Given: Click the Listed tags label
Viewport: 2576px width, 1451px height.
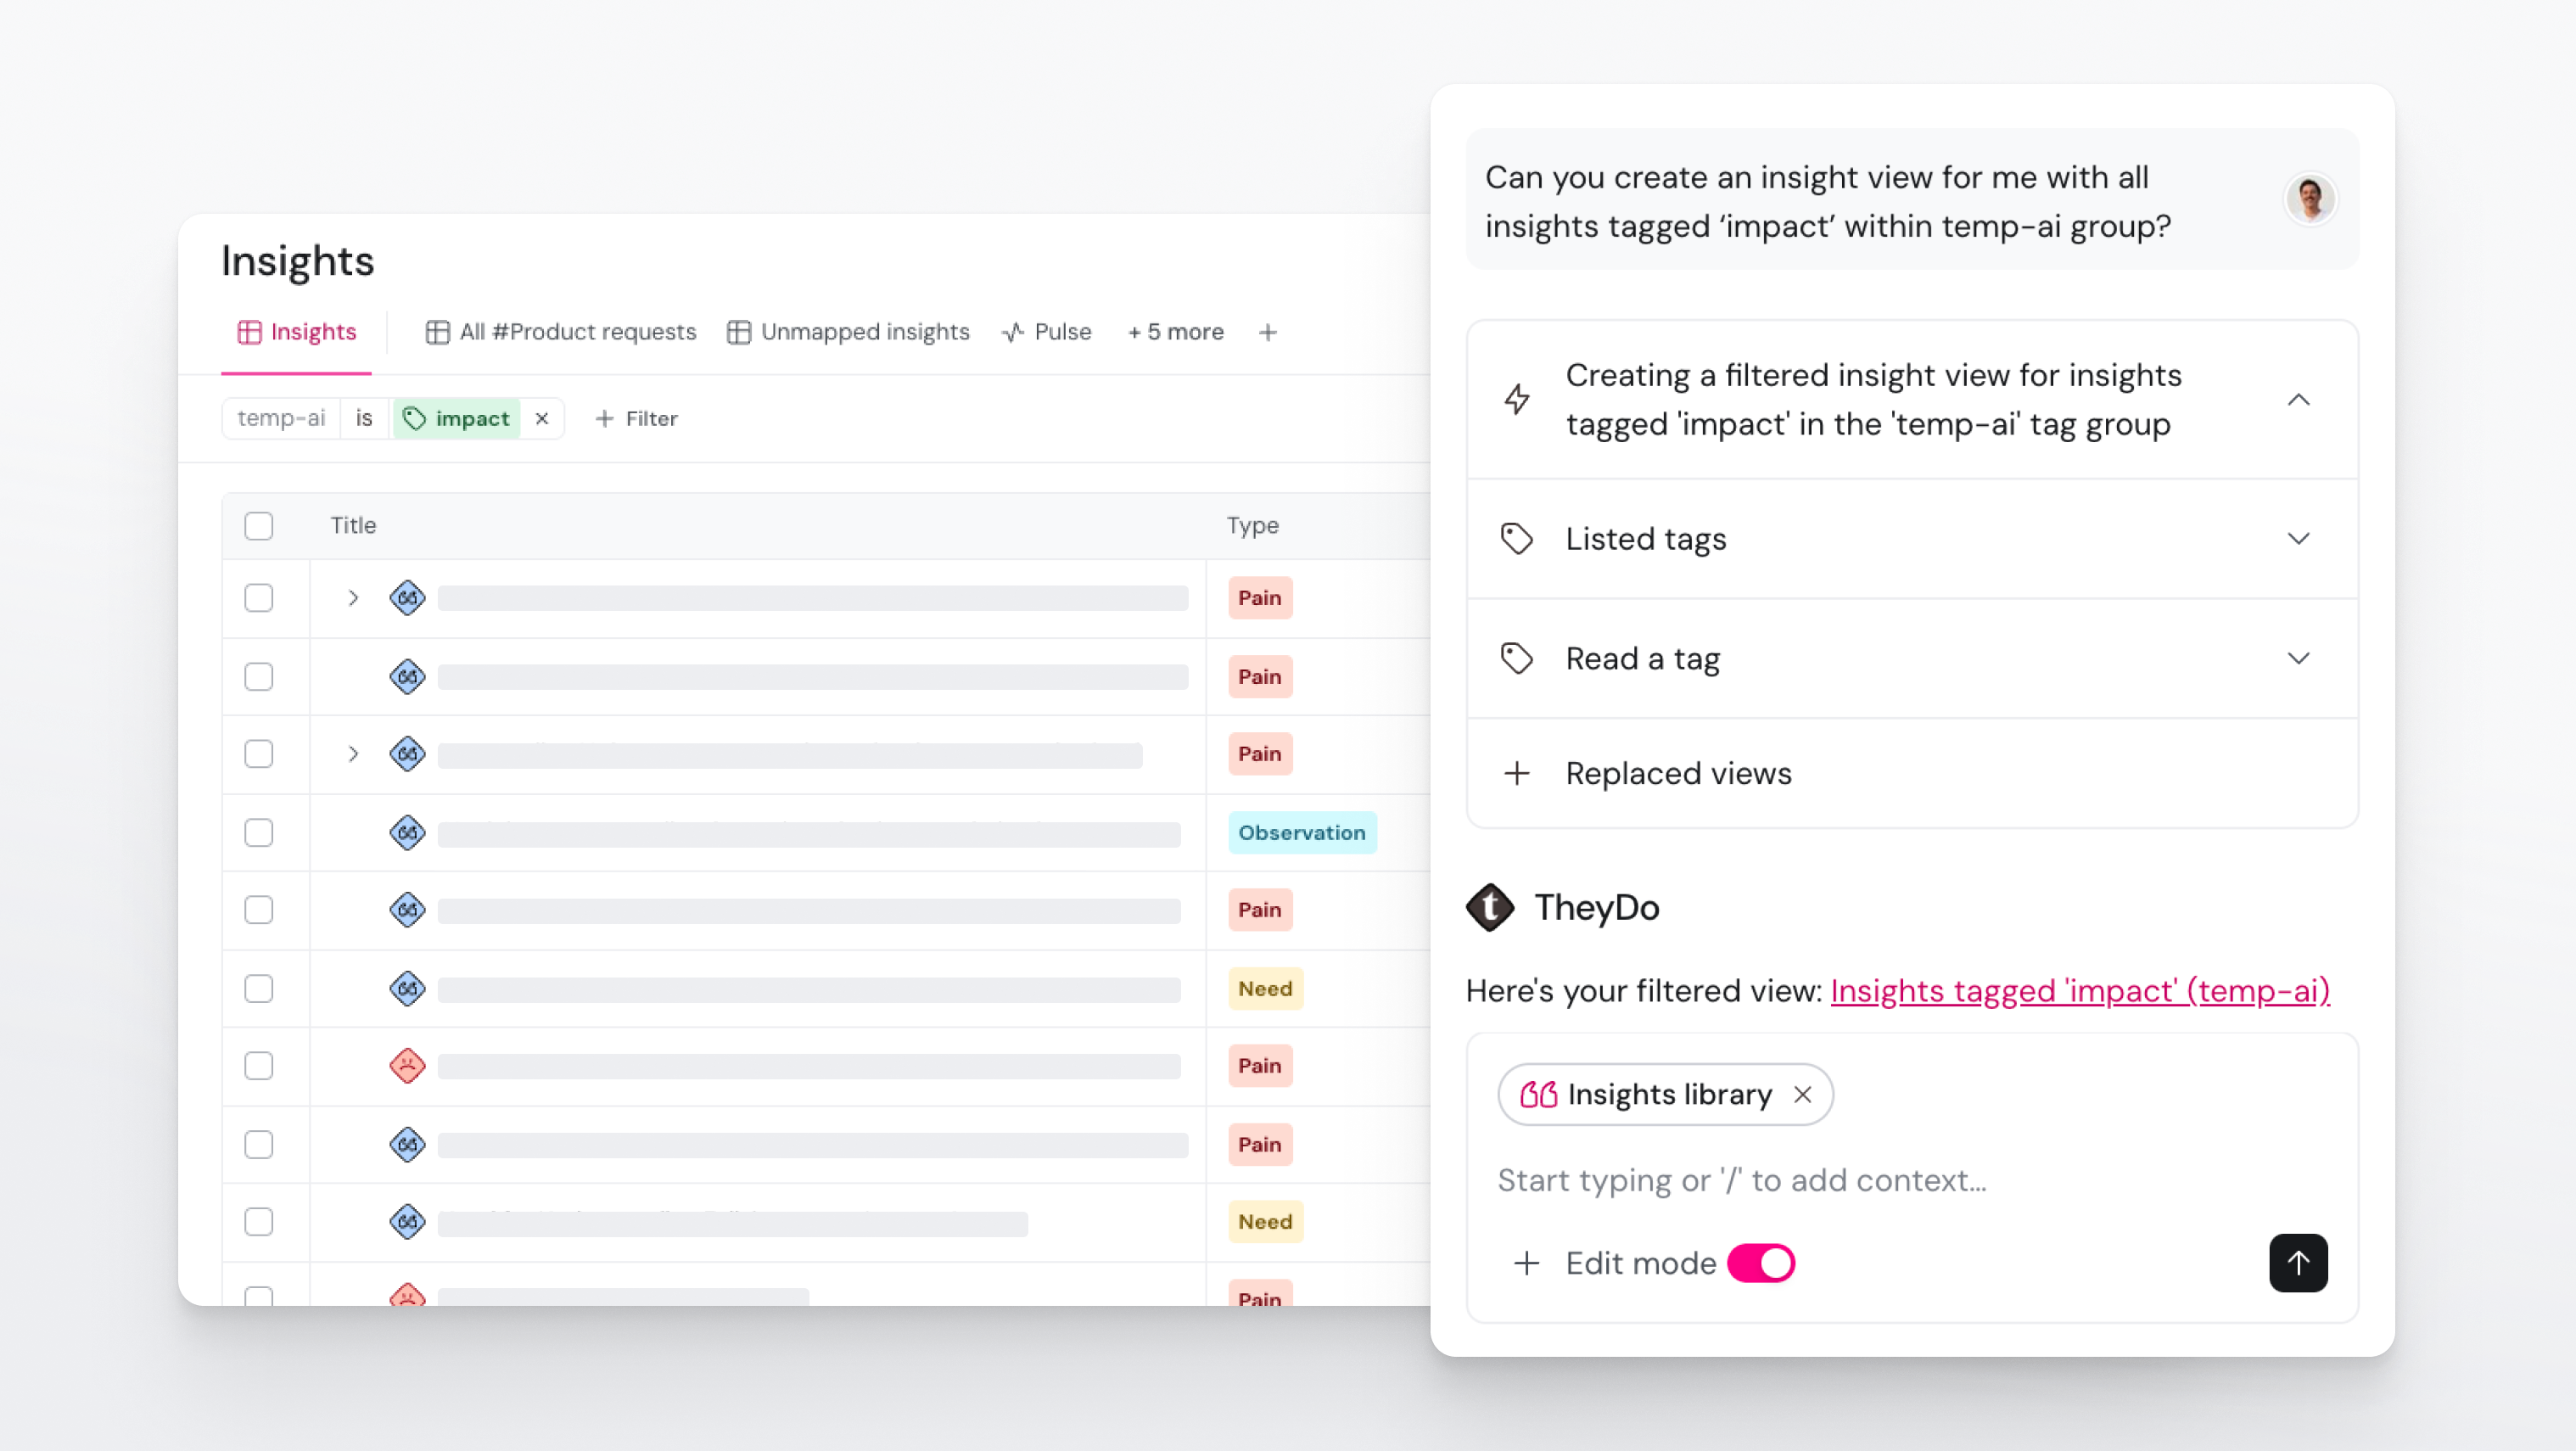Looking at the screenshot, I should coord(1646,539).
